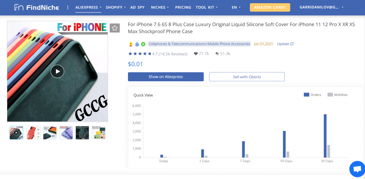Open the account email dropdown

322,7
